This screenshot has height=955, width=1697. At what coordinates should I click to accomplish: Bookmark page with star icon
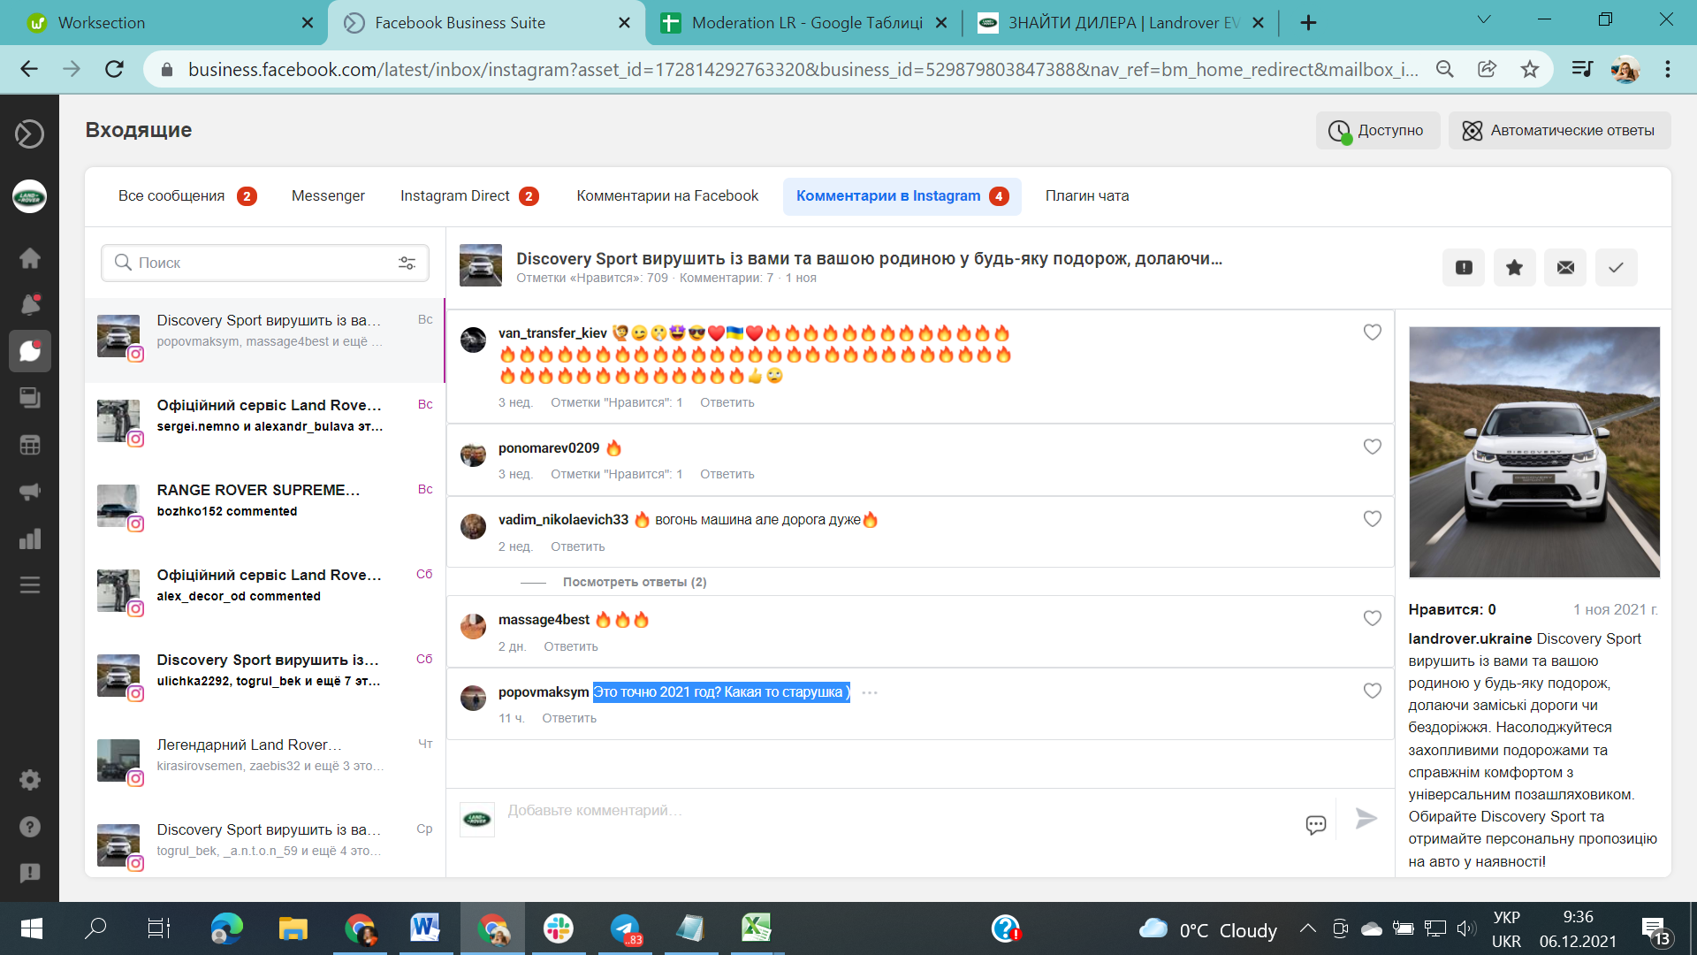1530,69
